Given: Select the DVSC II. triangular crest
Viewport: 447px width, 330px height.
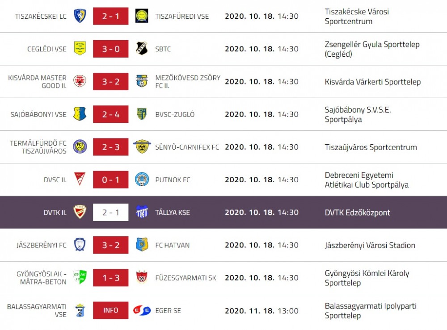Looking at the screenshot, I should [80, 180].
